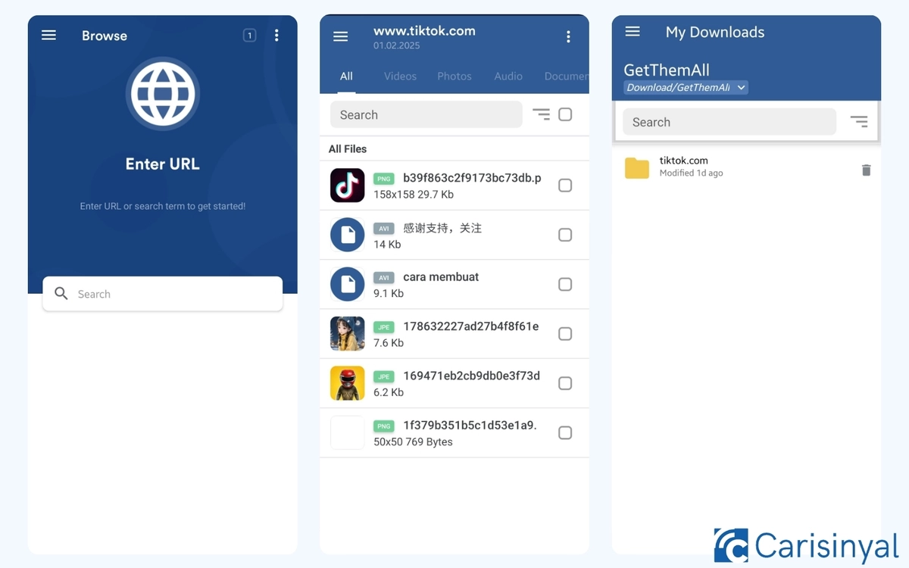
Task: Expand the Download/GetThemAll path dropdown
Action: 686,88
